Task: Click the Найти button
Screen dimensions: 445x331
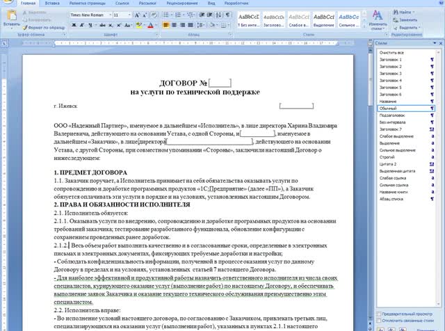Action: point(403,13)
